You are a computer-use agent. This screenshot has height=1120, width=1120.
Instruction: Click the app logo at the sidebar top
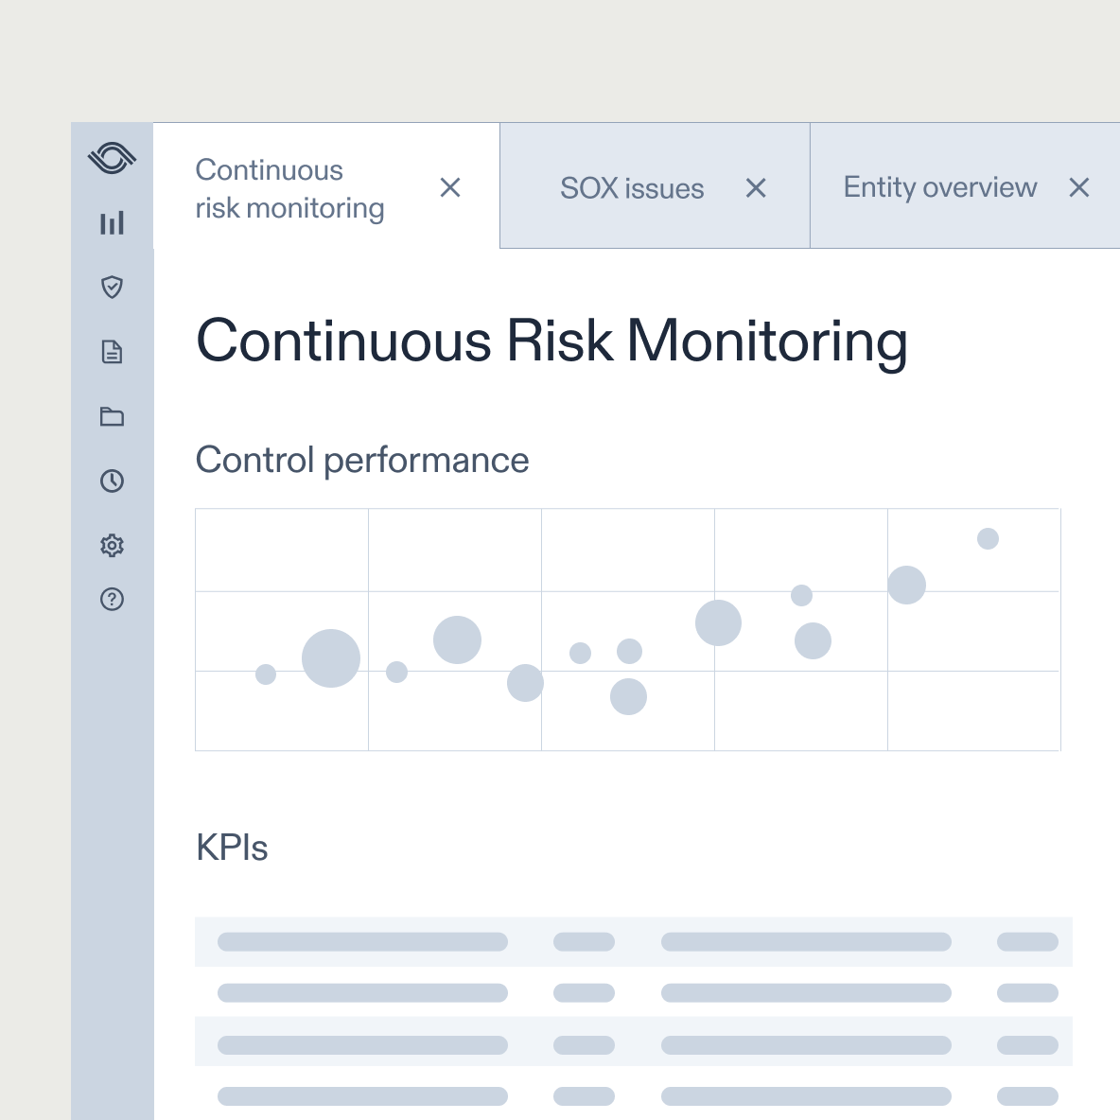point(113,159)
